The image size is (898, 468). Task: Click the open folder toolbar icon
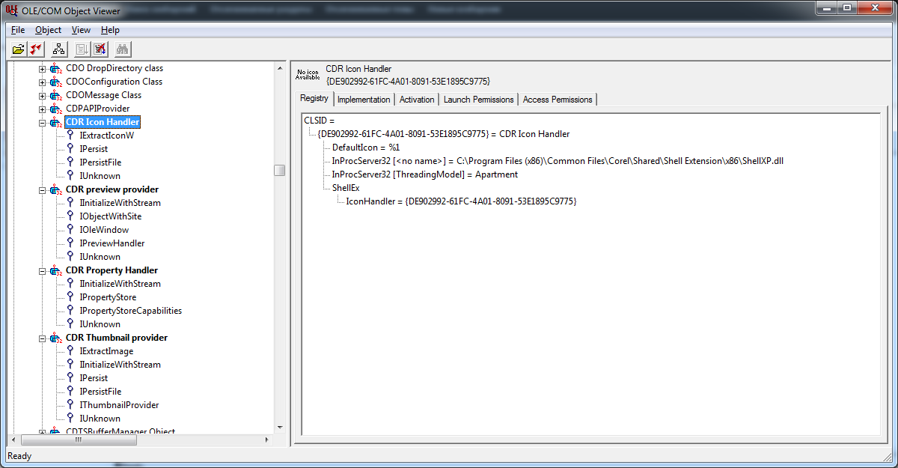pyautogui.click(x=19, y=49)
